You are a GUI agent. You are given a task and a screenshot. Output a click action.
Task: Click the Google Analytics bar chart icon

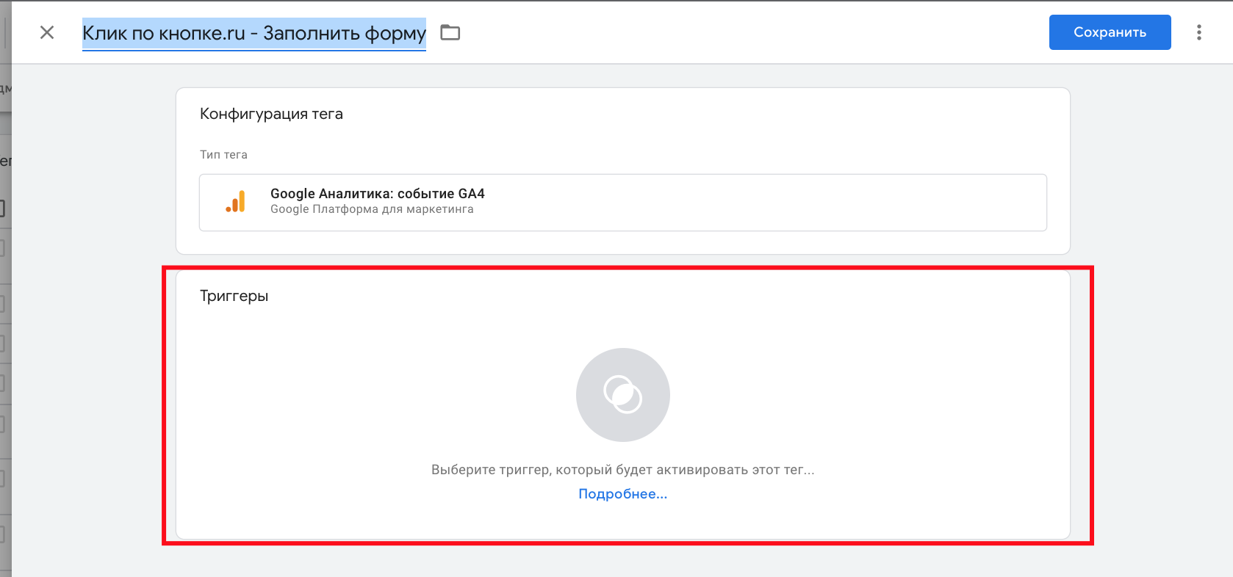235,202
